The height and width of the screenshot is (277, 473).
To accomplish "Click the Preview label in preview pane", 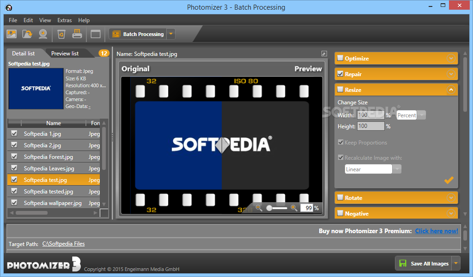I will [308, 69].
